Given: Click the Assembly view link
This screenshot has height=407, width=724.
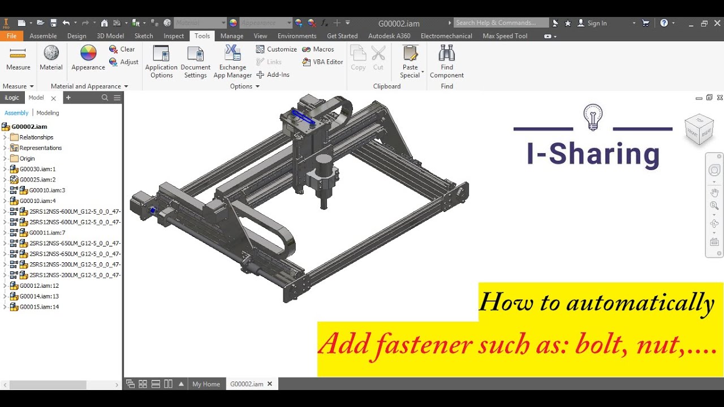Looking at the screenshot, I should [16, 113].
